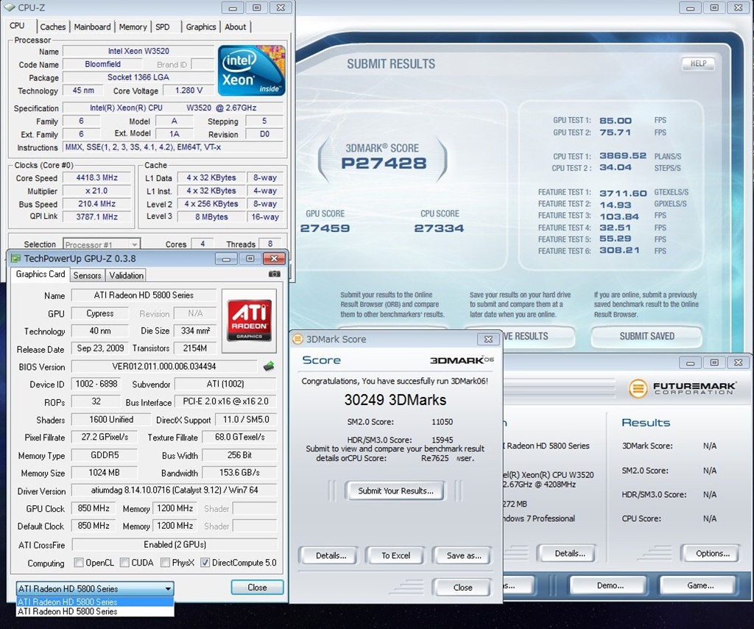Click the P27428 3DMark score text
This screenshot has width=754, height=629.
(x=383, y=163)
